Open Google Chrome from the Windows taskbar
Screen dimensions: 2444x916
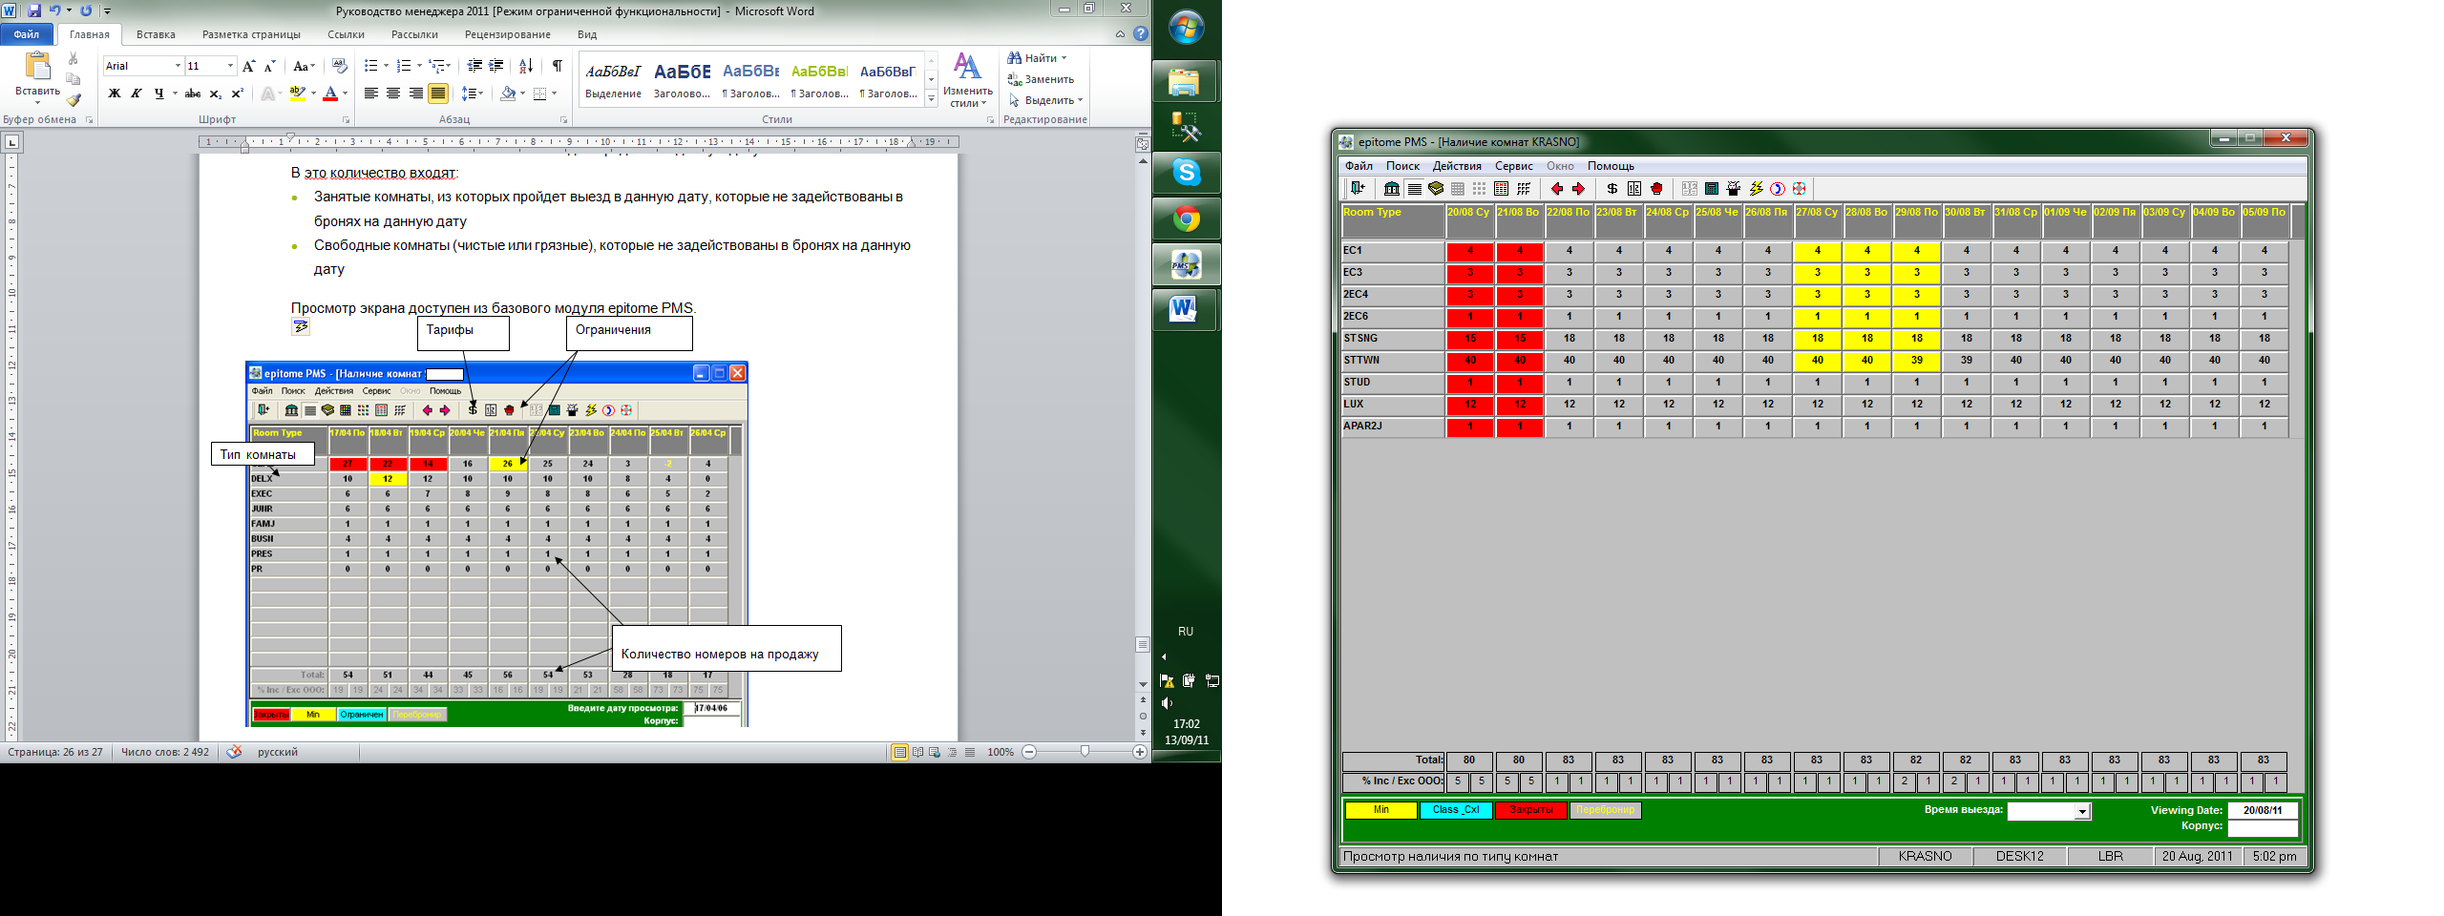(x=1186, y=219)
